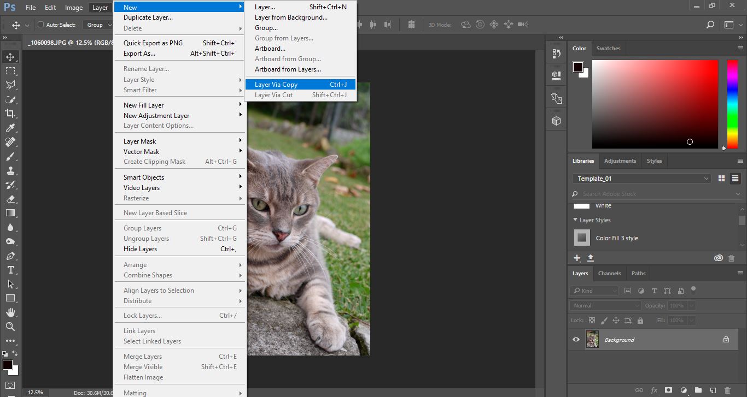Image resolution: width=747 pixels, height=397 pixels.
Task: Select the Crop tool
Action: tap(10, 114)
